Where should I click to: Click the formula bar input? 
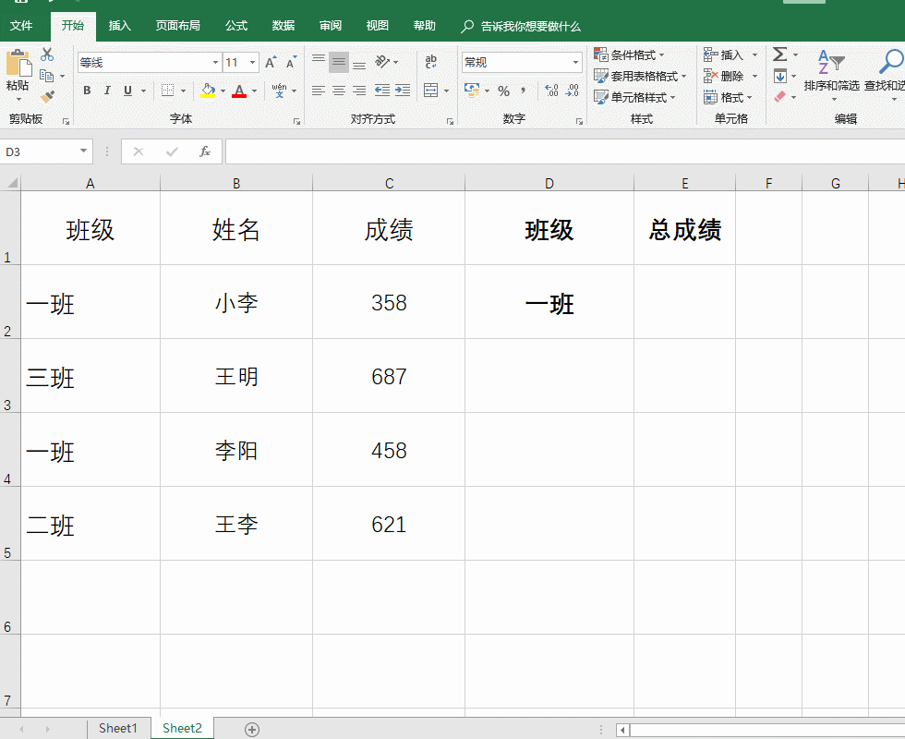pos(564,151)
